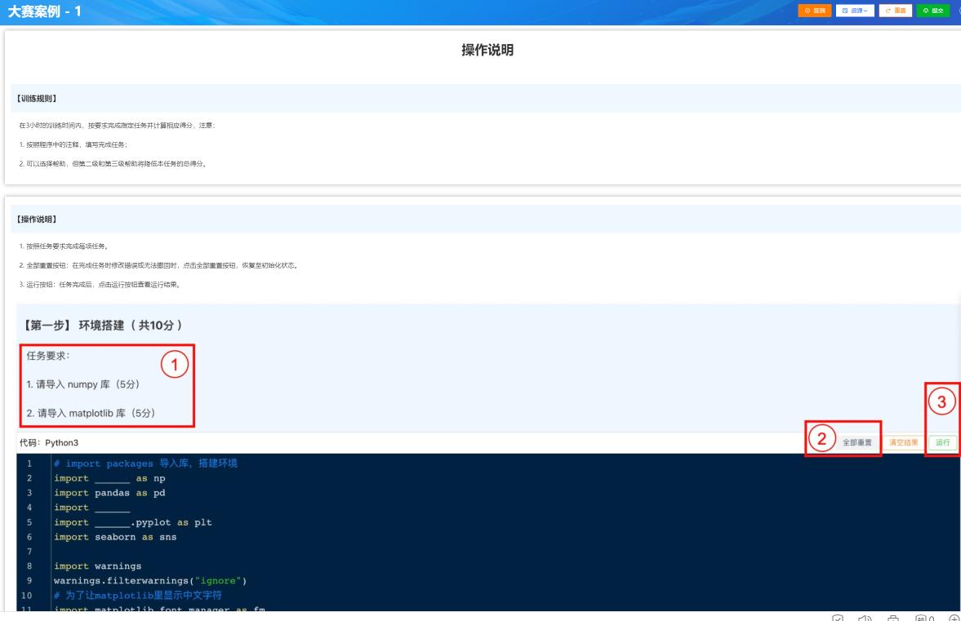Click the green 运行 run button
Image resolution: width=961 pixels, height=621 pixels.
[x=942, y=442]
